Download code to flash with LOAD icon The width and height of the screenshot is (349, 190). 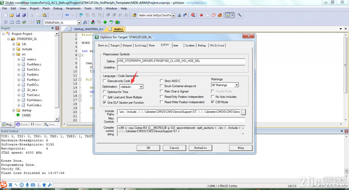(38, 22)
